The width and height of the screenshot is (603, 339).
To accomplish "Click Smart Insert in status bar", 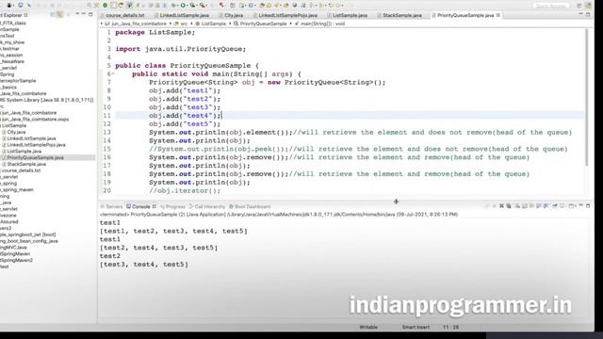I will click(x=416, y=327).
